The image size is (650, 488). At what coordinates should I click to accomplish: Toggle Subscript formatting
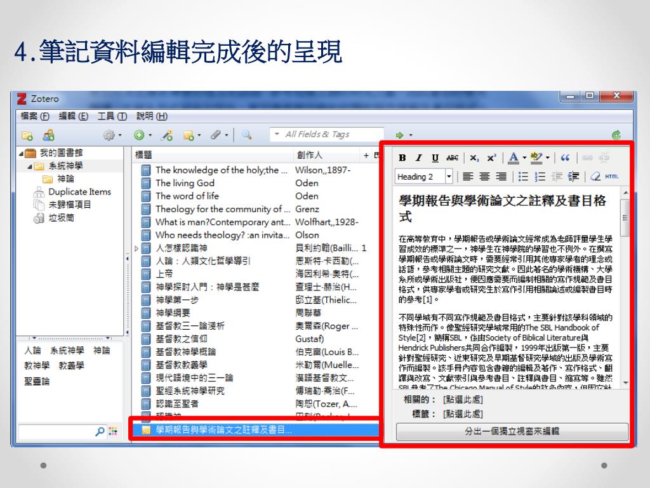click(x=474, y=158)
